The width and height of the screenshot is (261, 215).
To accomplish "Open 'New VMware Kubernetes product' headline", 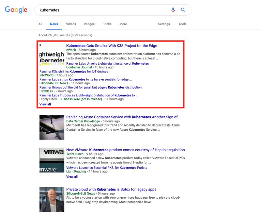I will tap(126, 150).
